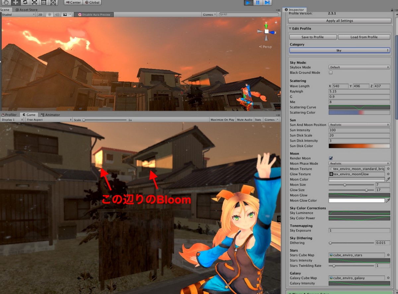Enable the Black Ground Mode checkbox
Viewport: 398px width, 294px height.
click(x=330, y=73)
